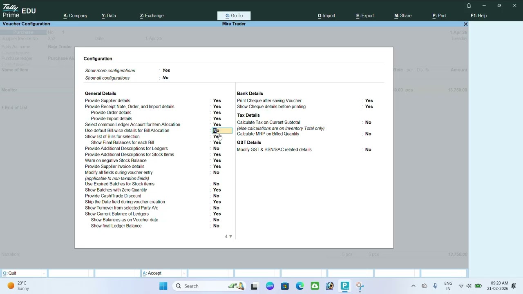
Task: Toggle Provide Additional Descriptions for Ledgers
Action: 216,149
